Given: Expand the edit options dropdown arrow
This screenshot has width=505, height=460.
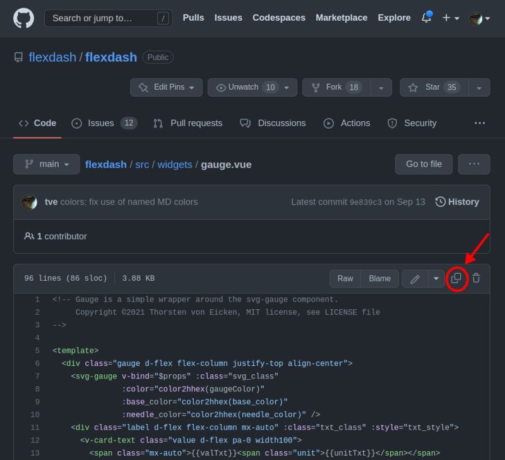Looking at the screenshot, I should (436, 279).
